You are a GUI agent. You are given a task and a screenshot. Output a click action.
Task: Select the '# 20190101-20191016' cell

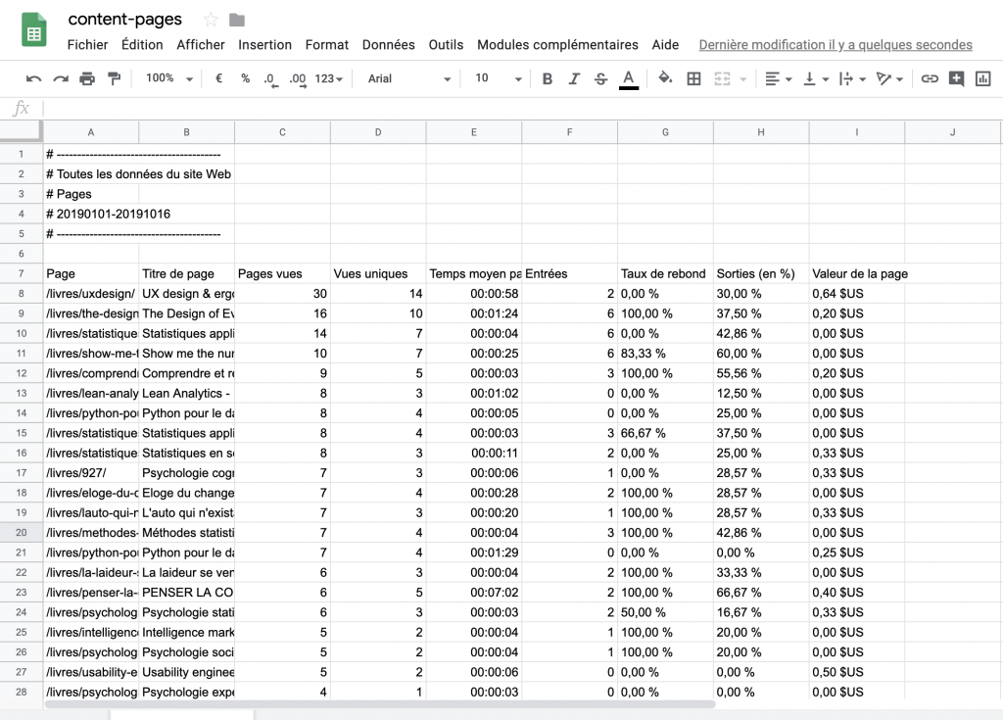tap(91, 214)
